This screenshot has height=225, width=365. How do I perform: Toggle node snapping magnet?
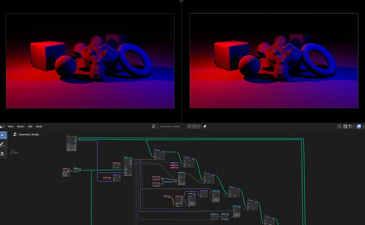[x=346, y=126]
